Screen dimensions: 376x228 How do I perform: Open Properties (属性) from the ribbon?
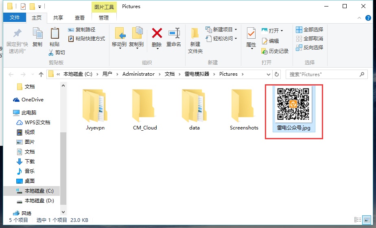[251, 33]
